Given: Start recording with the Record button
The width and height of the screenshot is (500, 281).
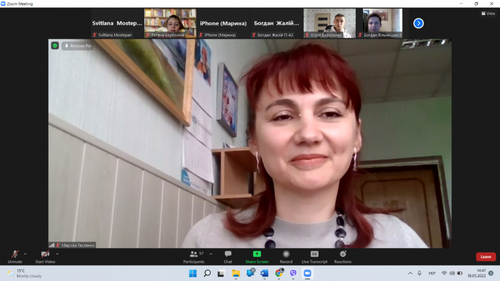Looking at the screenshot, I should [286, 255].
